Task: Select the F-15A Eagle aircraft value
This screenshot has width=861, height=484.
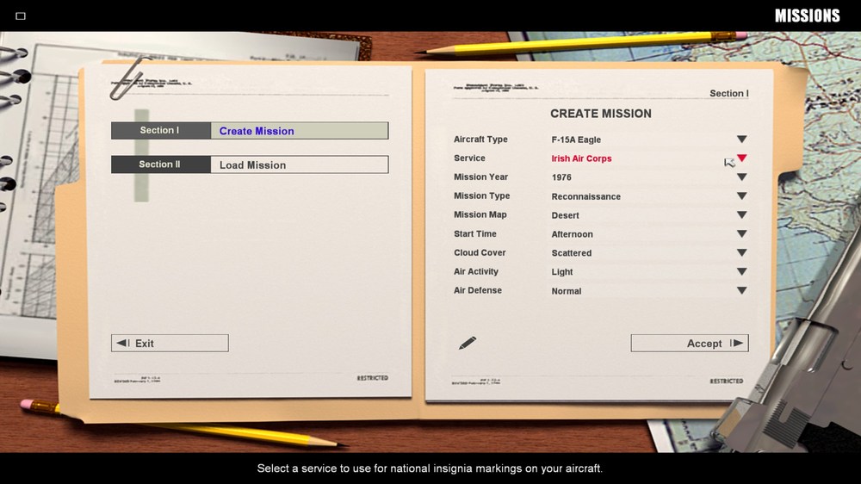Action: coord(576,140)
